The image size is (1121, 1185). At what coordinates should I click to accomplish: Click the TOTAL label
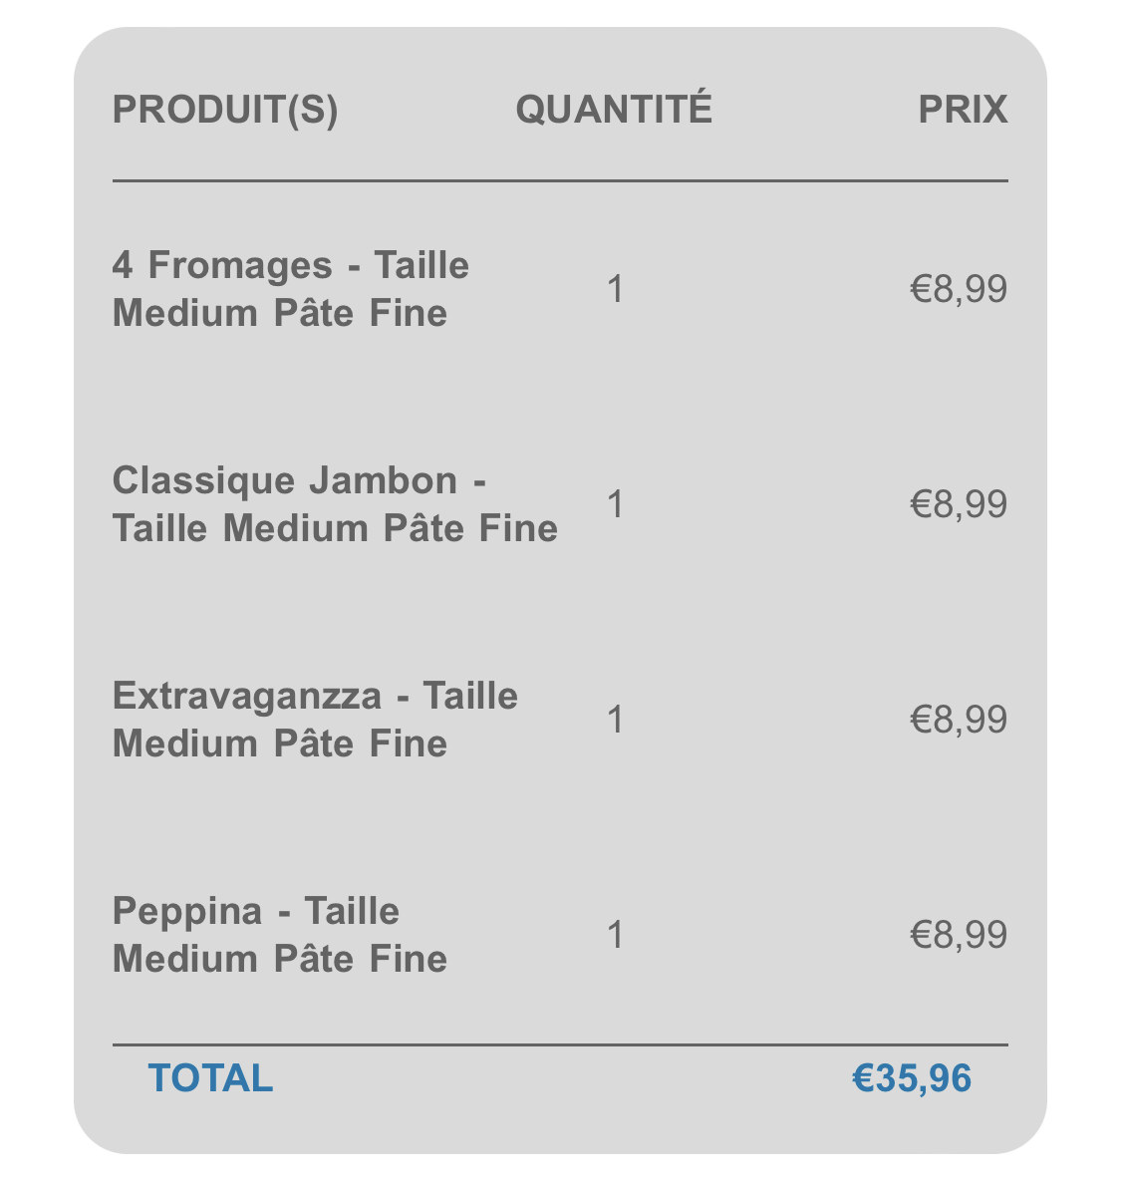pos(211,1078)
